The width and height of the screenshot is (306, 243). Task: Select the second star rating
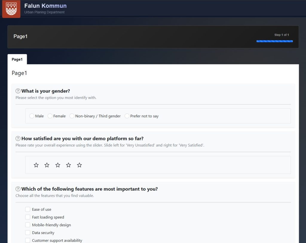pyautogui.click(x=47, y=165)
